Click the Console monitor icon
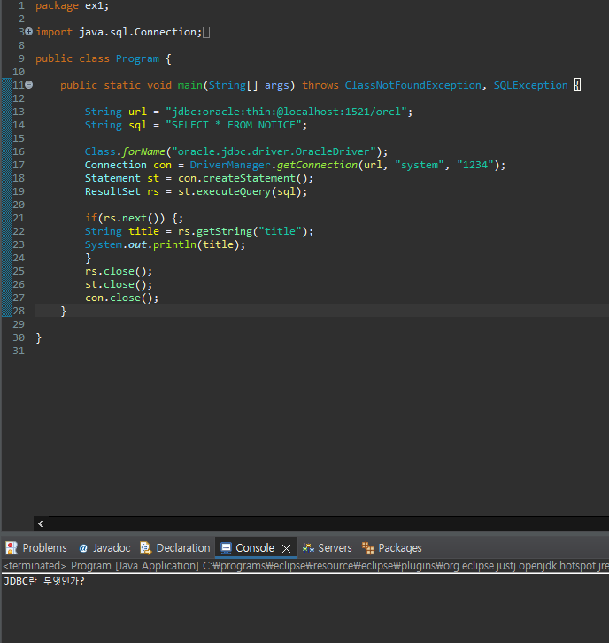The height and width of the screenshot is (643, 609). click(x=226, y=548)
